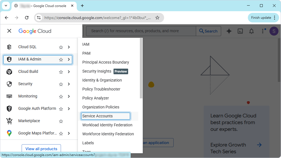
Task: Close the Google Cloud console tab
Action: 72,6
